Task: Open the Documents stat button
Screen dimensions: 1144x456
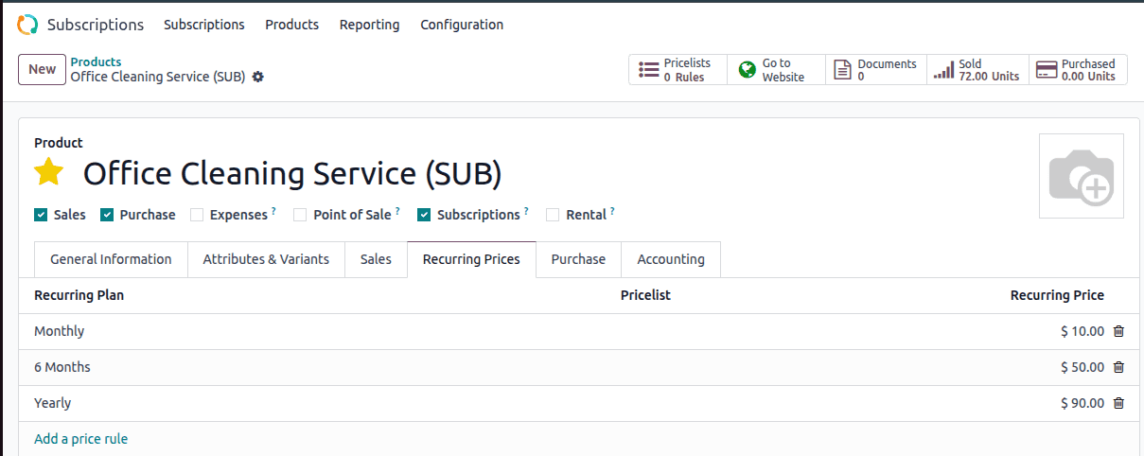Action: coord(876,70)
